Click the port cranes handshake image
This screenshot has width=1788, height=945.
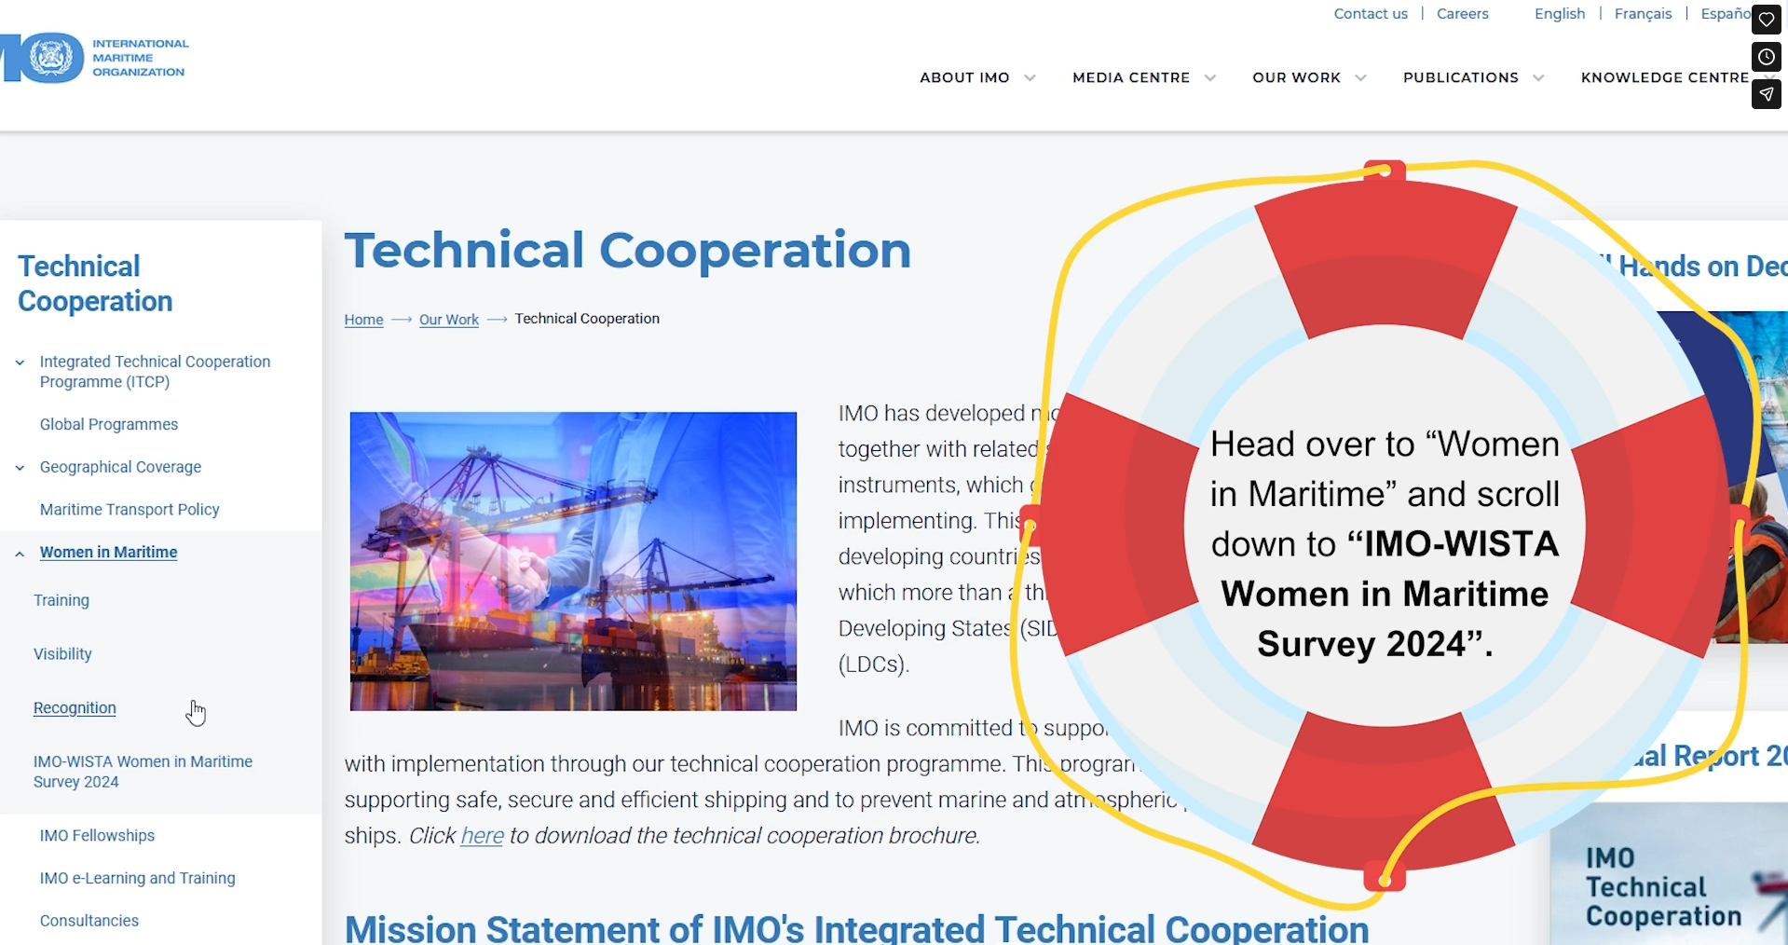point(573,561)
